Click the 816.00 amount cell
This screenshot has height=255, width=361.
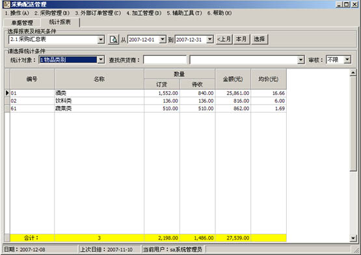[233, 101]
